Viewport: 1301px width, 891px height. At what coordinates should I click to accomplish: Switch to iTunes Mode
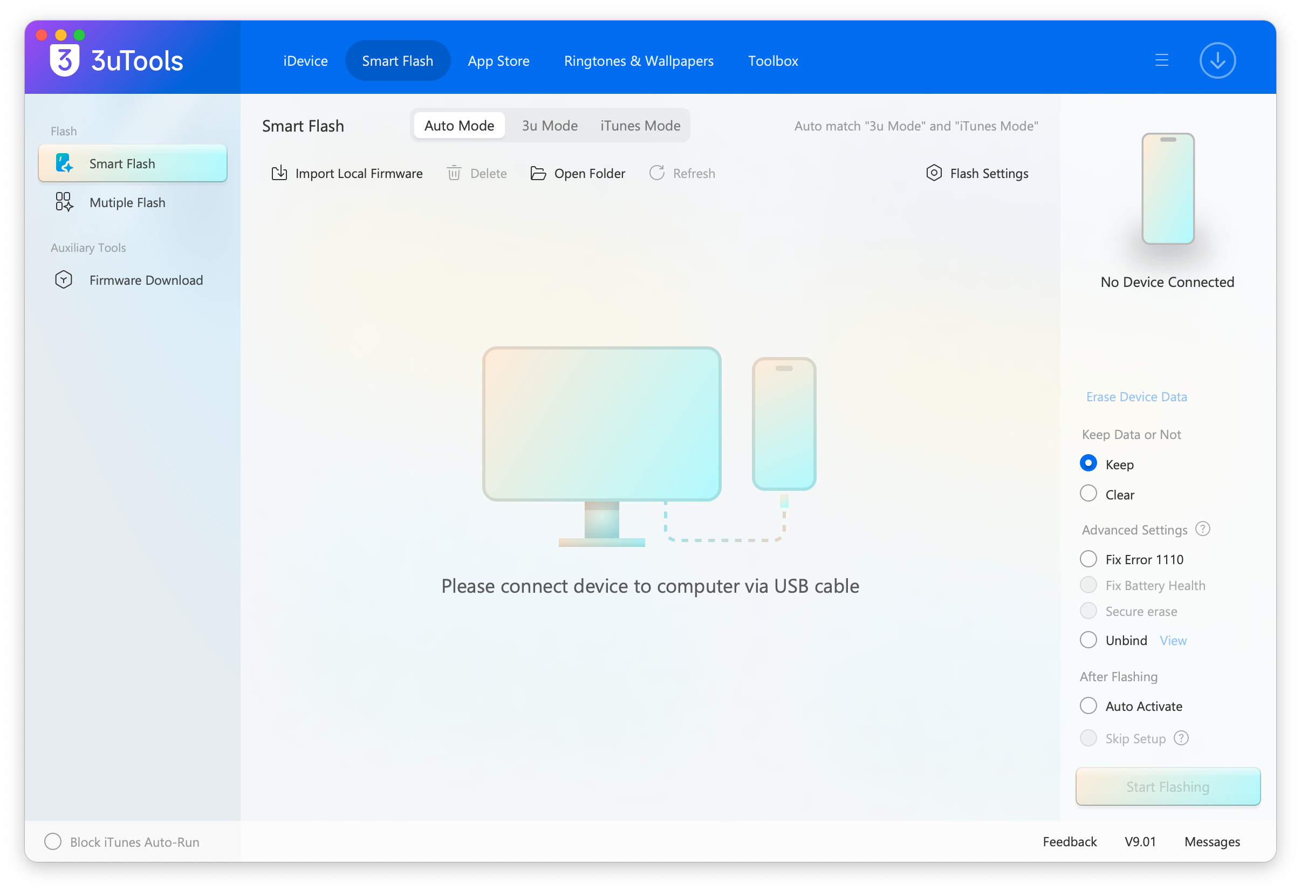[x=640, y=125]
